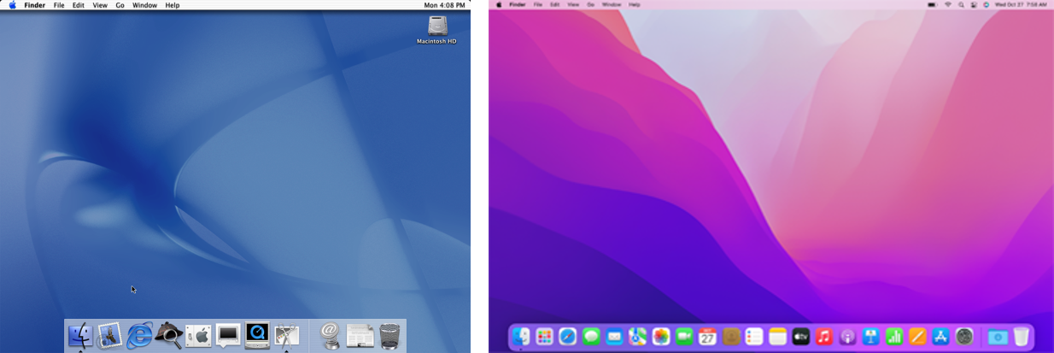
Task: Click the Displays monitor icon in Aqua dock
Action: (228, 335)
